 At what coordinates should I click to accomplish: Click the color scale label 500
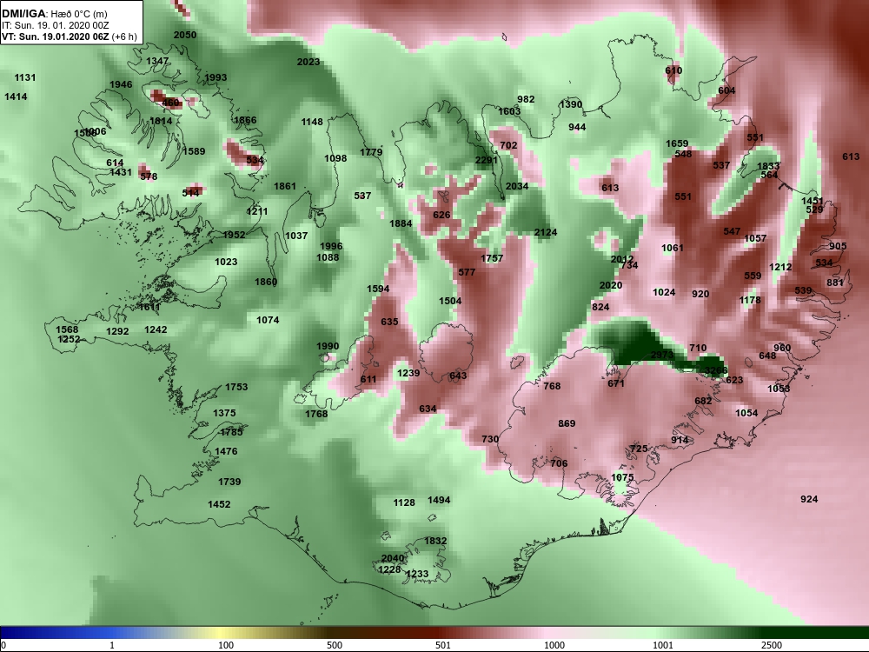tap(335, 645)
